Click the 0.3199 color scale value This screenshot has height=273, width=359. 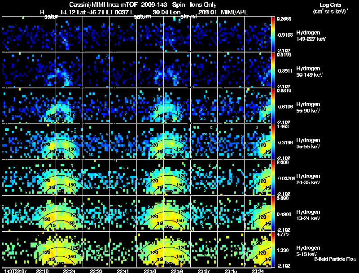pyautogui.click(x=284, y=55)
